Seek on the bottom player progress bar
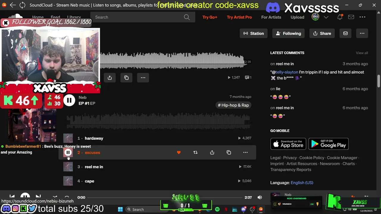The image size is (381, 214). (165, 197)
